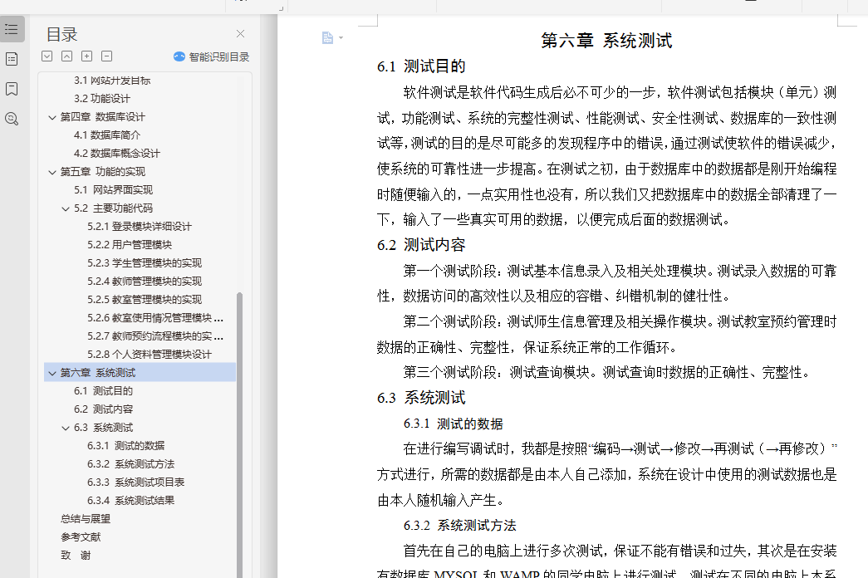Click the demote heading minus icon

pos(107,56)
